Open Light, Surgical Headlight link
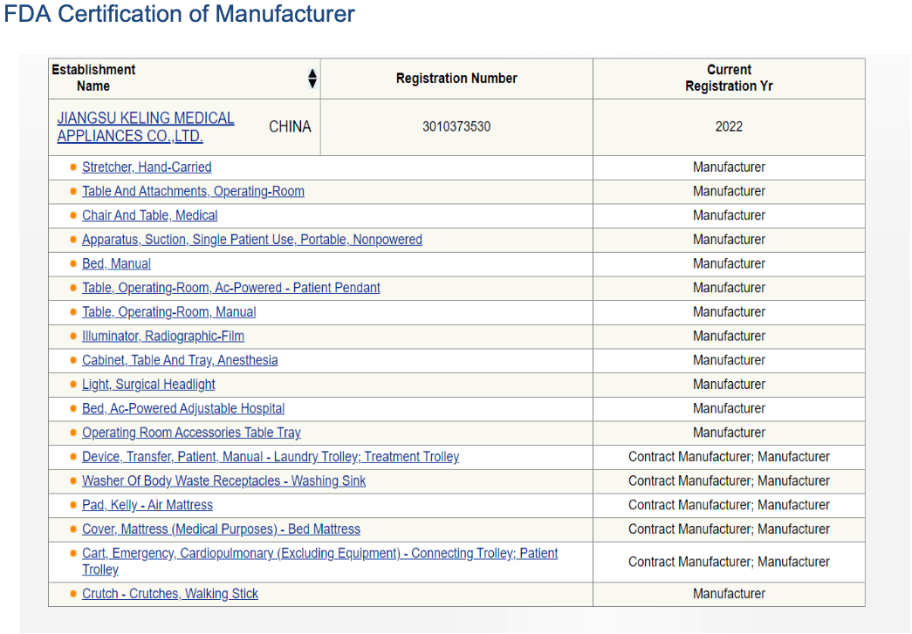The image size is (912, 634). pos(148,385)
